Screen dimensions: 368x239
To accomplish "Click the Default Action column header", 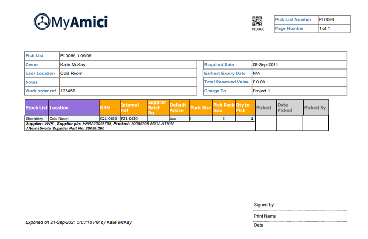I will [179, 108].
